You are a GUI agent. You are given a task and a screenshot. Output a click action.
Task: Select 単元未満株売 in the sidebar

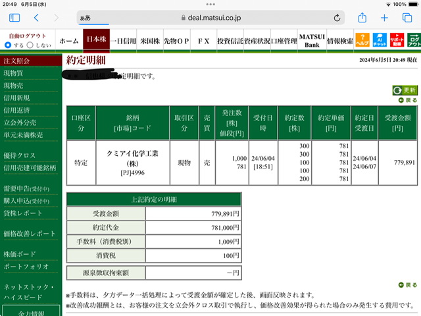(x=24, y=135)
